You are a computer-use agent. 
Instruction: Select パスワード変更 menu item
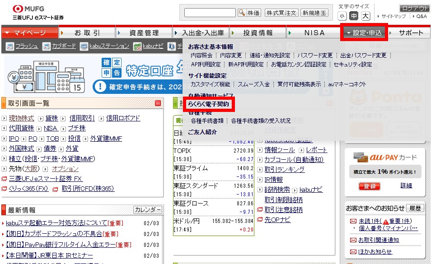coord(315,56)
